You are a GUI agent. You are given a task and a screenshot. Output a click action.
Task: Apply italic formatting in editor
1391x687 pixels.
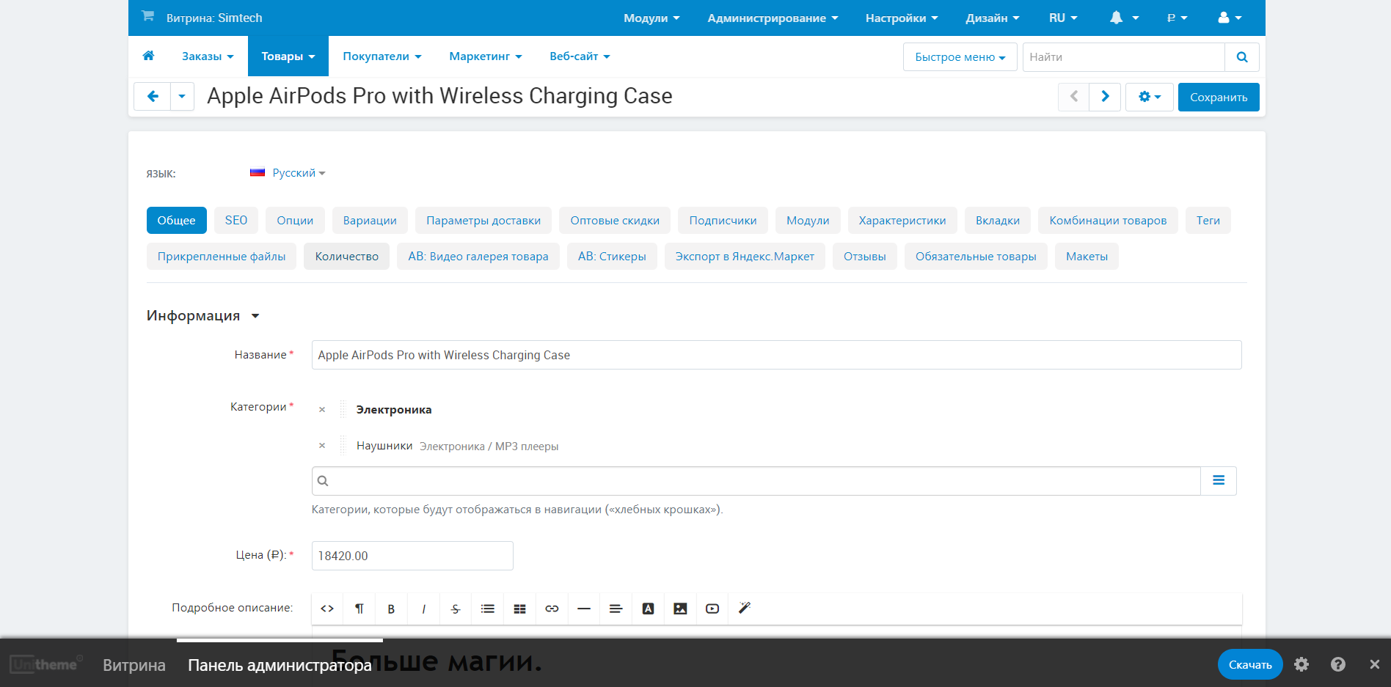pos(423,609)
